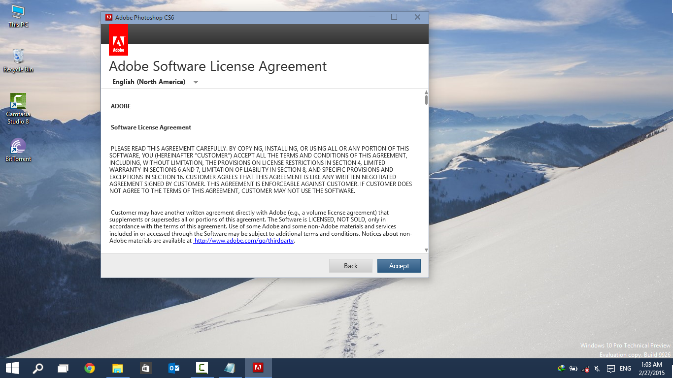Open the Windows Store taskbar icon
The image size is (673, 378).
145,368
